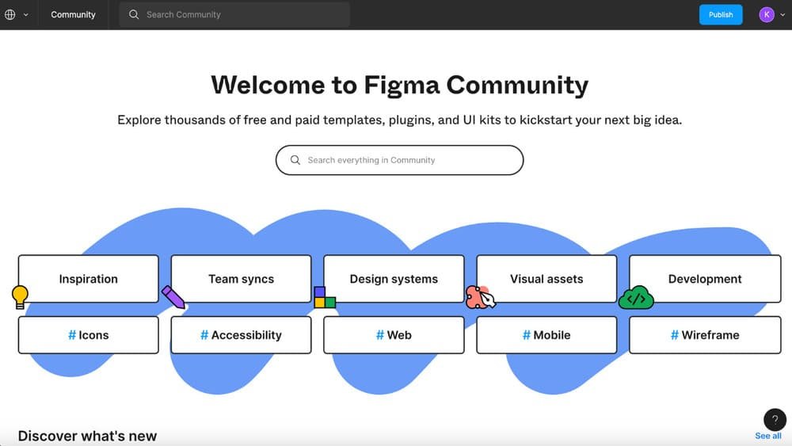Open the Team syncs category

(x=241, y=279)
